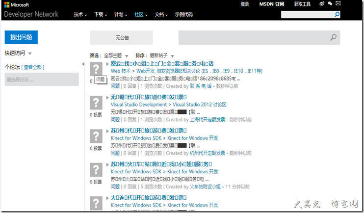Click the Developer Network title
The width and height of the screenshot is (364, 213).
[31, 14]
